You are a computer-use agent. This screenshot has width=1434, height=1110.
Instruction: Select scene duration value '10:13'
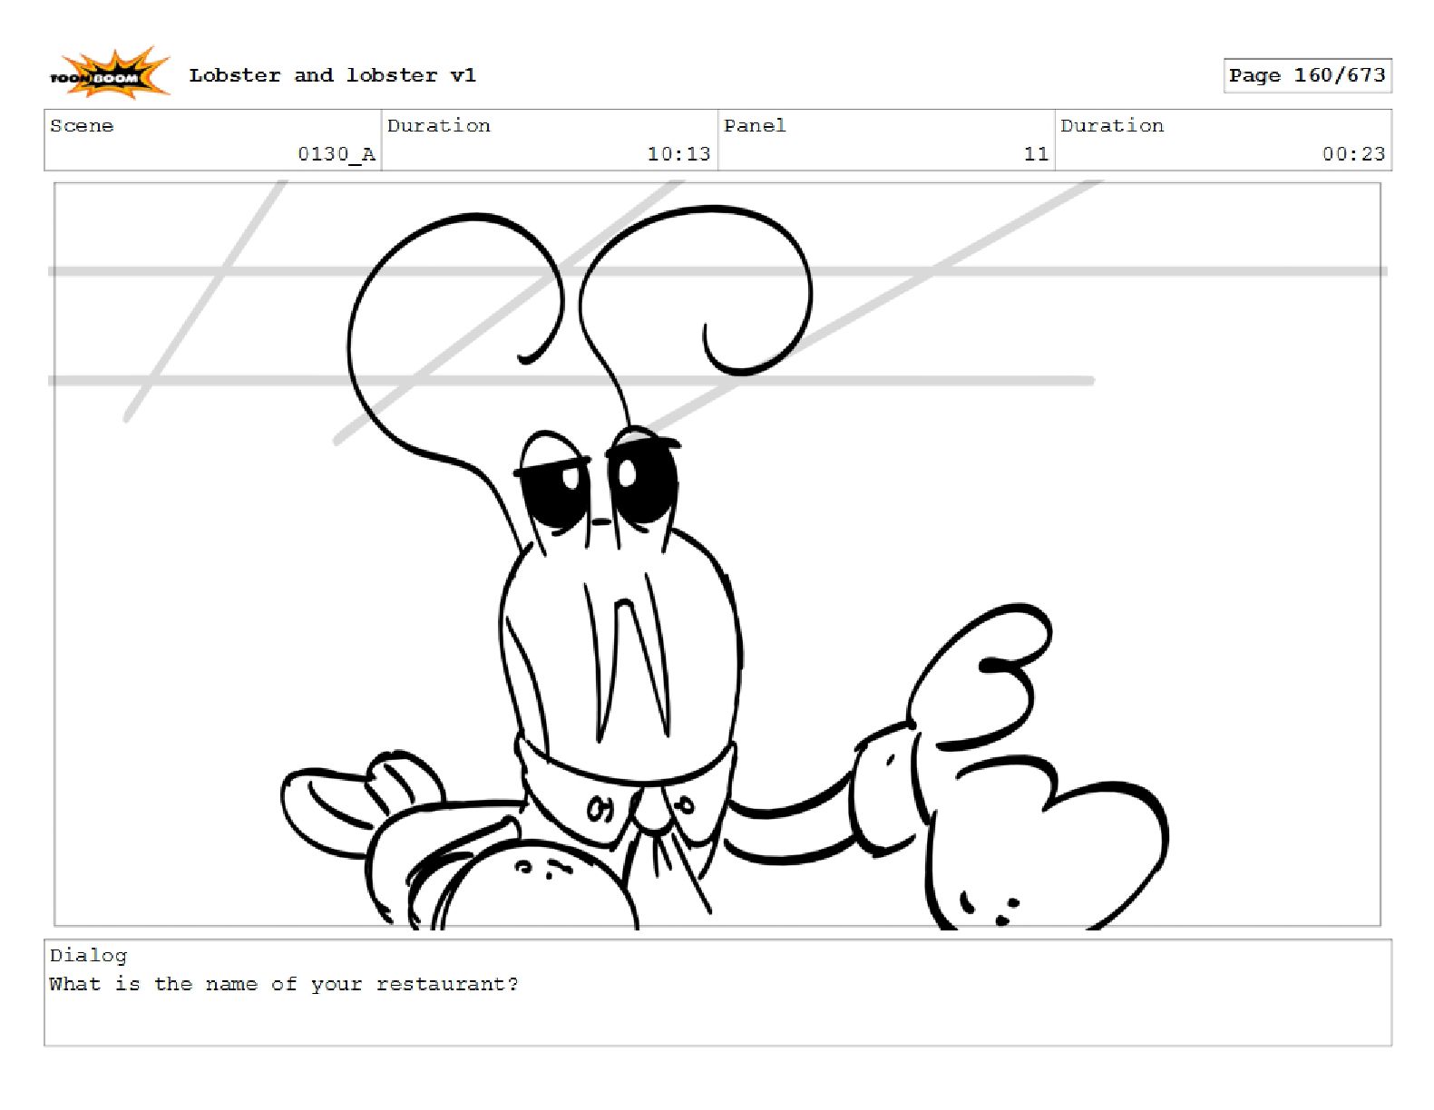[x=678, y=154]
